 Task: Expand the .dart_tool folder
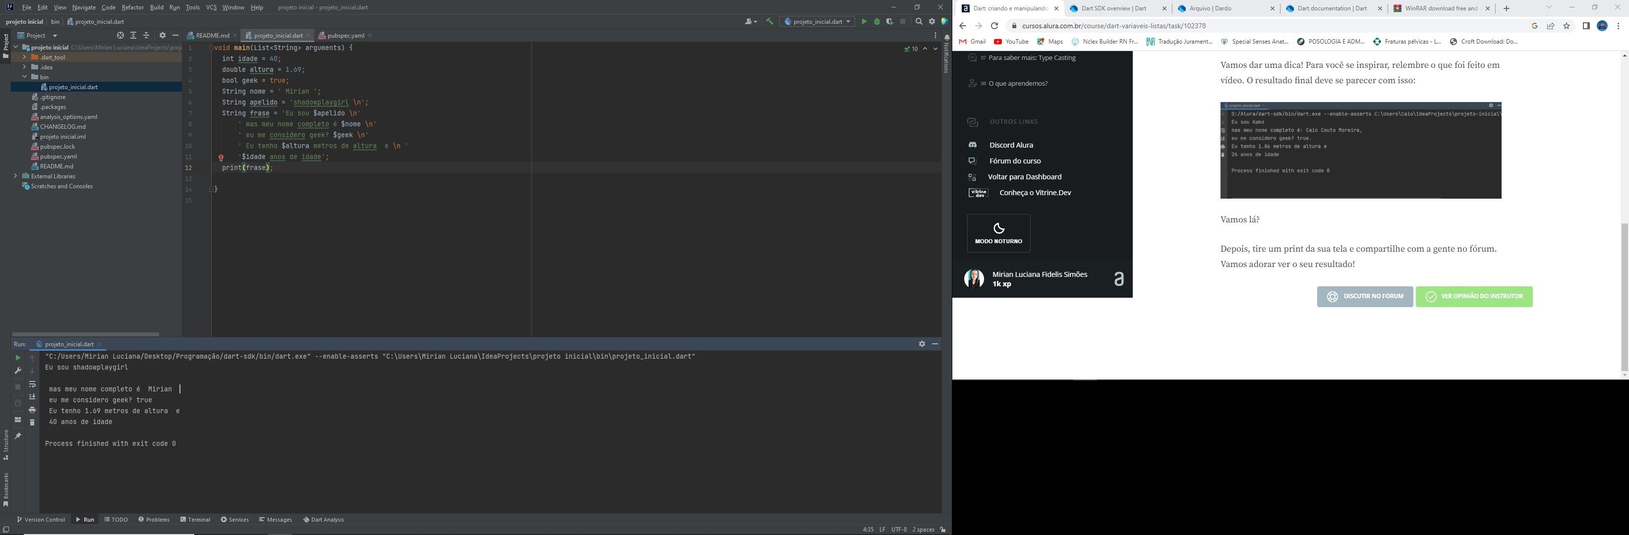(x=24, y=57)
